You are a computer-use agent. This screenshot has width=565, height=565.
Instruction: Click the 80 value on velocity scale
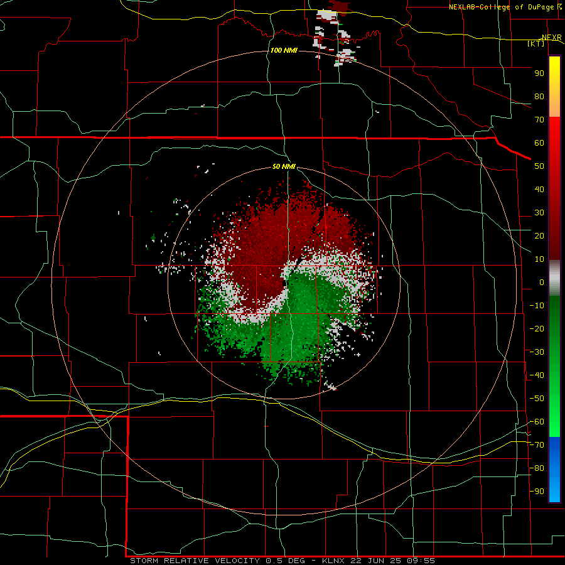pyautogui.click(x=539, y=97)
